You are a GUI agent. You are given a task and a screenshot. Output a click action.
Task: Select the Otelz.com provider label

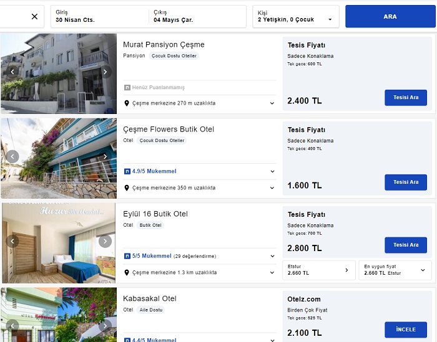304,299
